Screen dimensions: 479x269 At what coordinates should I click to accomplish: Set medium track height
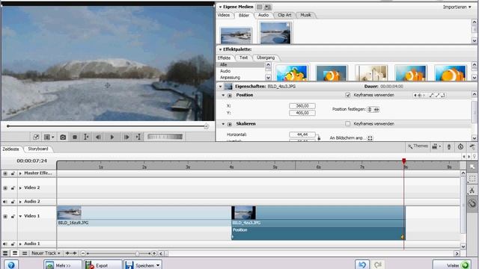15,253
